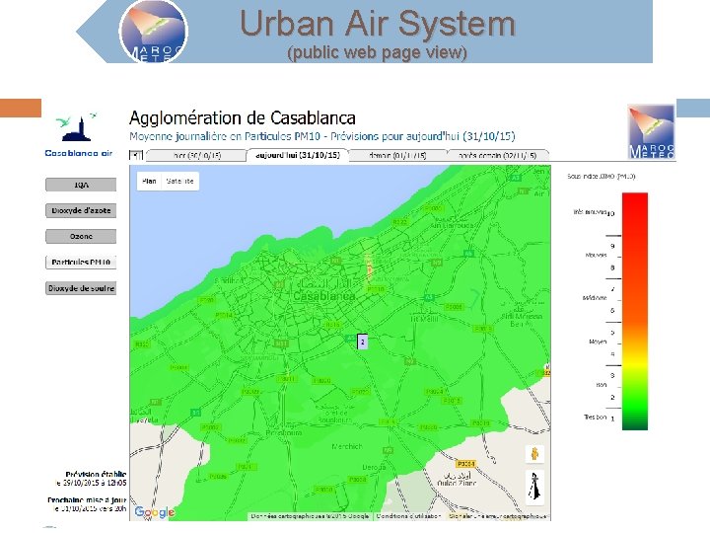Click the ATMO color scale bar
The height and width of the screenshot is (533, 710).
coord(635,311)
